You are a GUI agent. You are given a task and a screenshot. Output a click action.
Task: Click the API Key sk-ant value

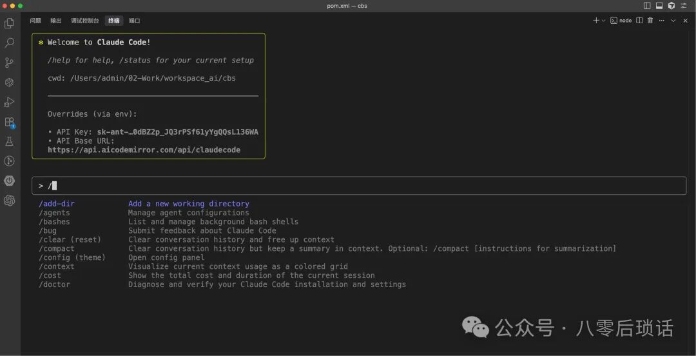coord(178,132)
